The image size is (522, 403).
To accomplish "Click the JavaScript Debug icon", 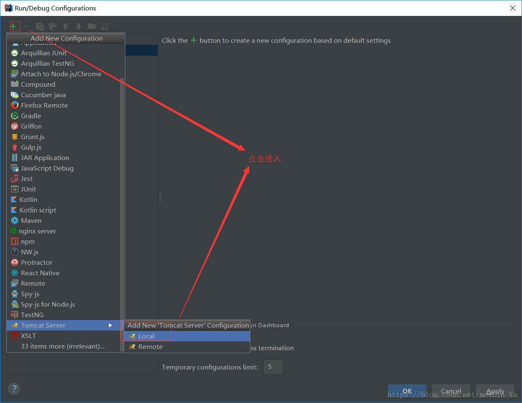I will (15, 168).
